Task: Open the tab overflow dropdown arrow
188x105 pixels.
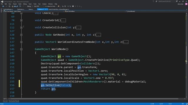Action: (187, 9)
